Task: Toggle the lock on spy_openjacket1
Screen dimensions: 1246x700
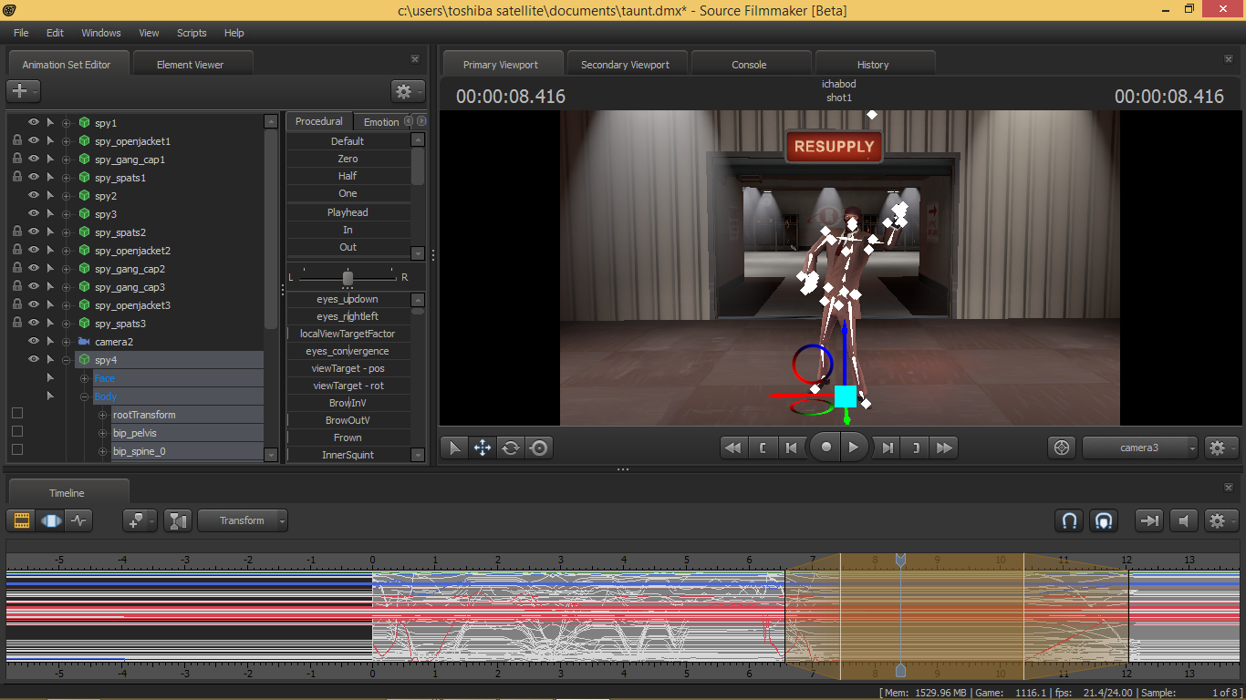Action: coord(16,141)
